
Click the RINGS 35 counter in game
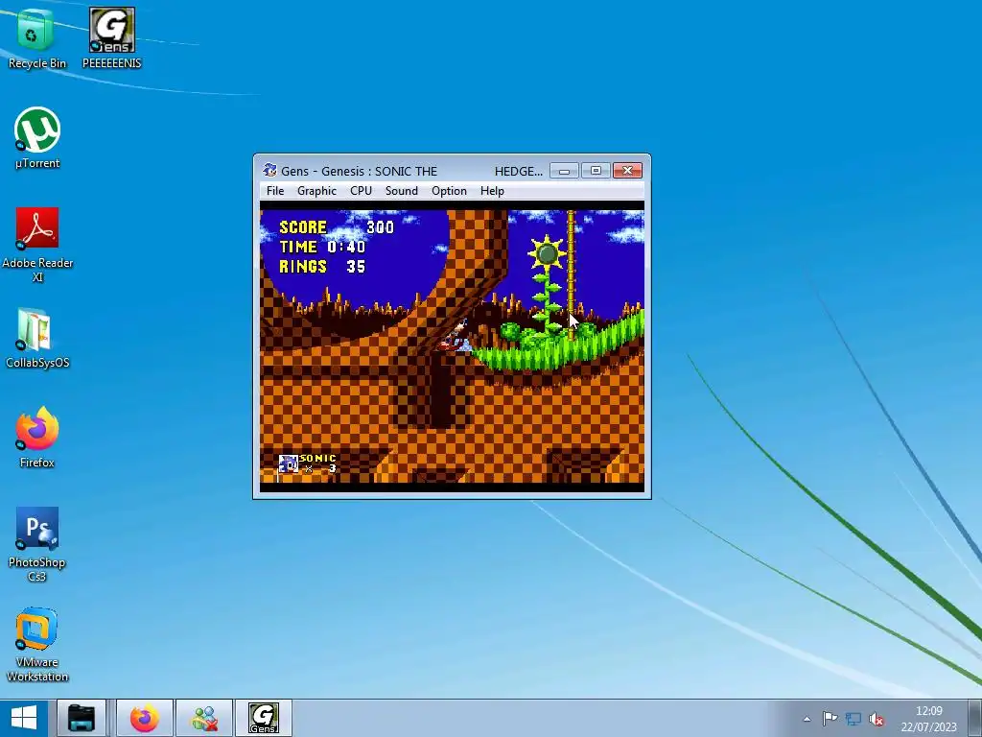[x=322, y=267]
